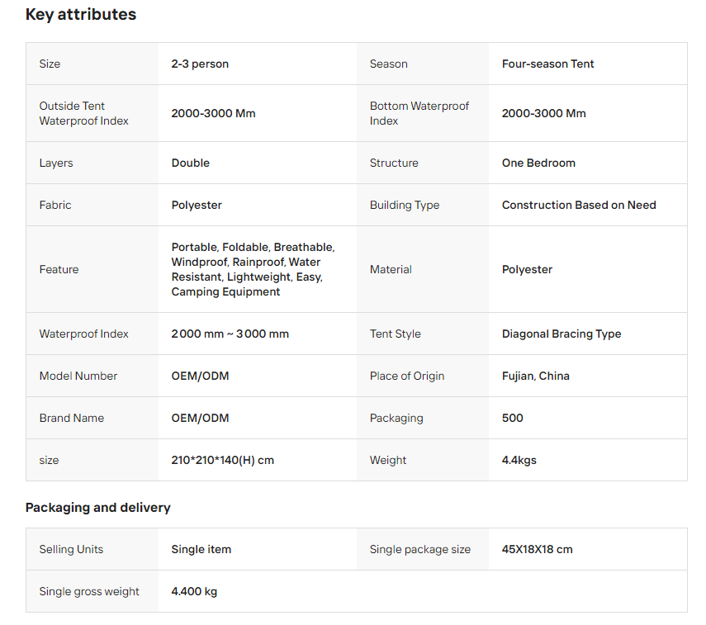Select the Bottom Waterproof Index label
Screen dimensions: 706x625
point(419,113)
